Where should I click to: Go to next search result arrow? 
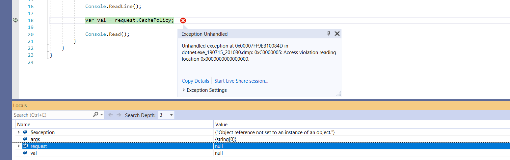point(119,115)
